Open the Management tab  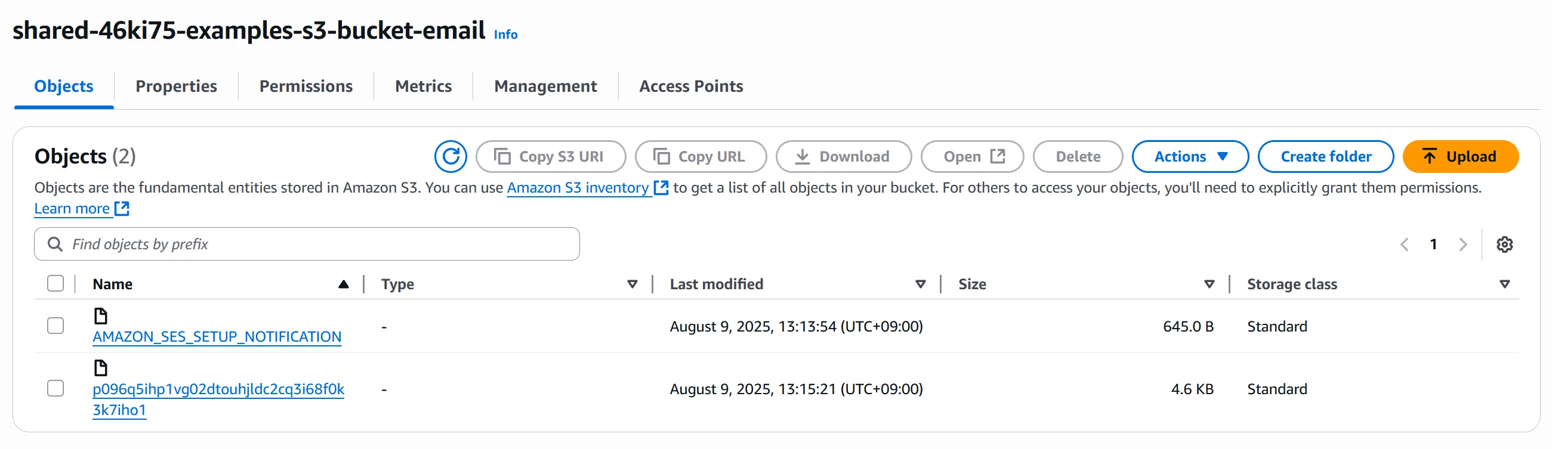coord(545,86)
